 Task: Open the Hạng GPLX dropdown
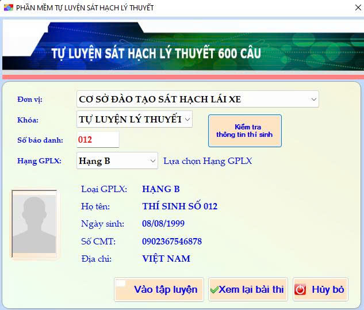tap(117, 160)
